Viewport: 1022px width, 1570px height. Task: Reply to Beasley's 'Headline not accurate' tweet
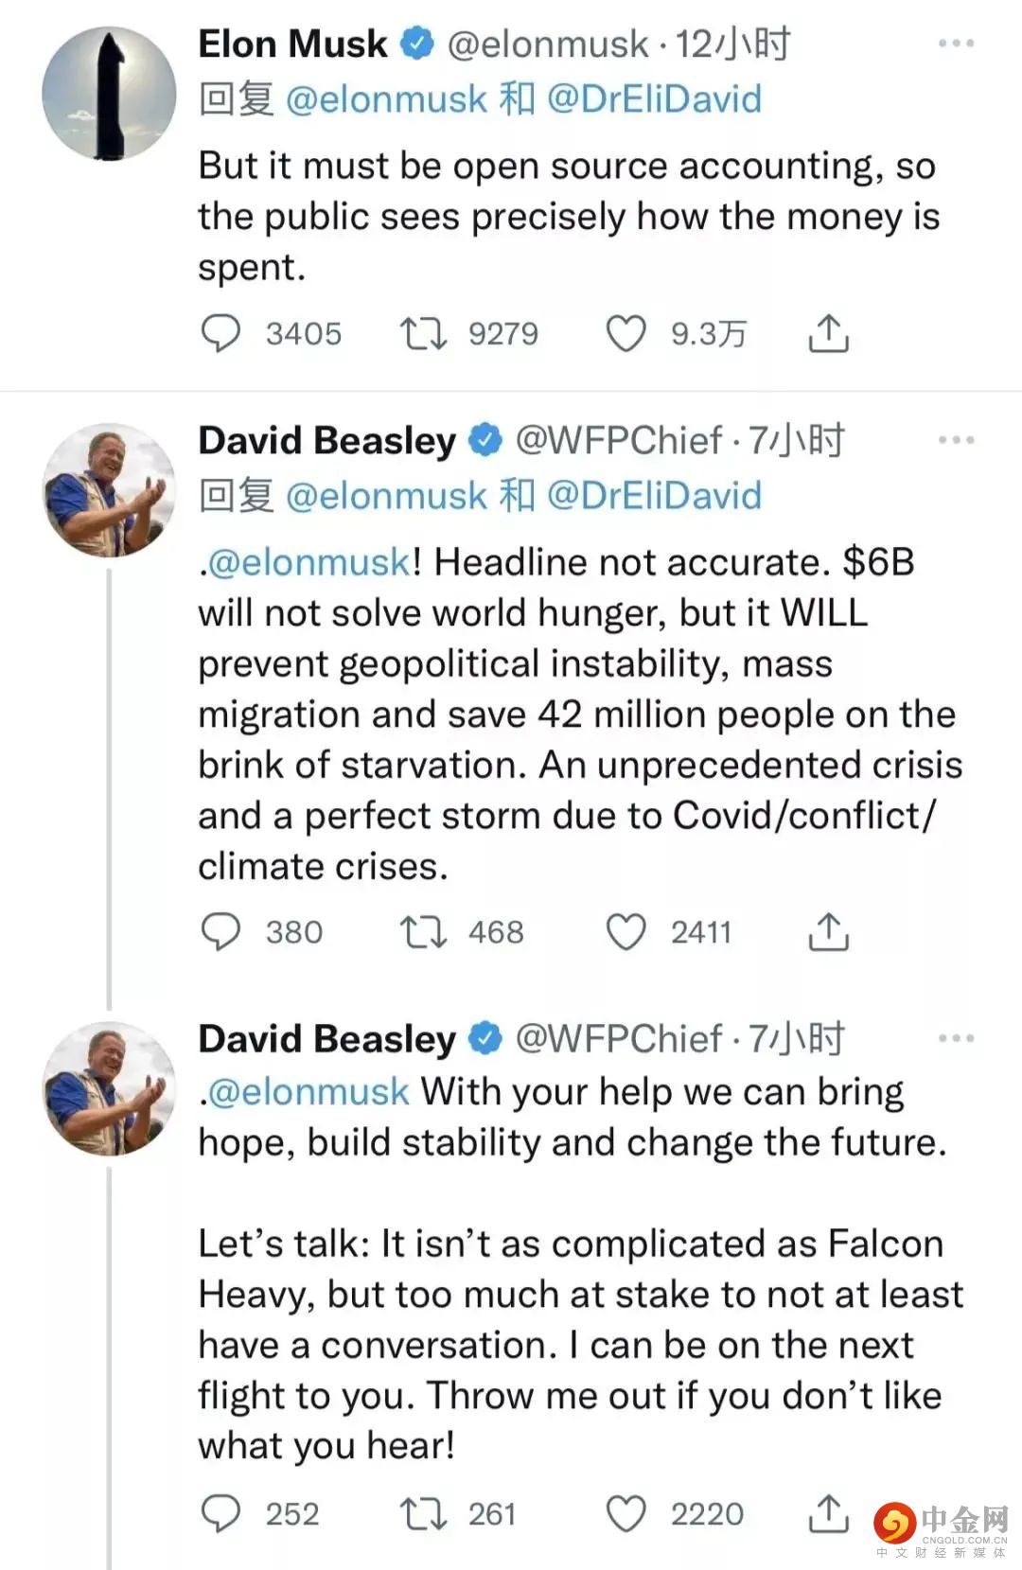[x=221, y=932]
